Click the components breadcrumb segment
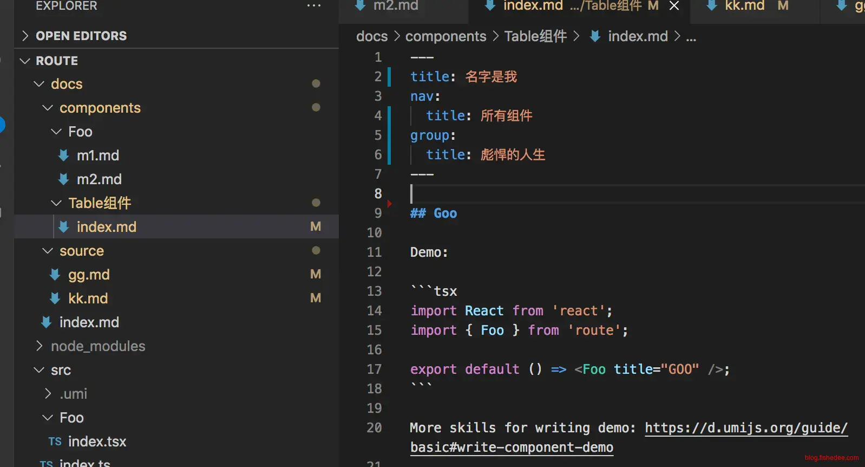865x467 pixels. pos(445,36)
